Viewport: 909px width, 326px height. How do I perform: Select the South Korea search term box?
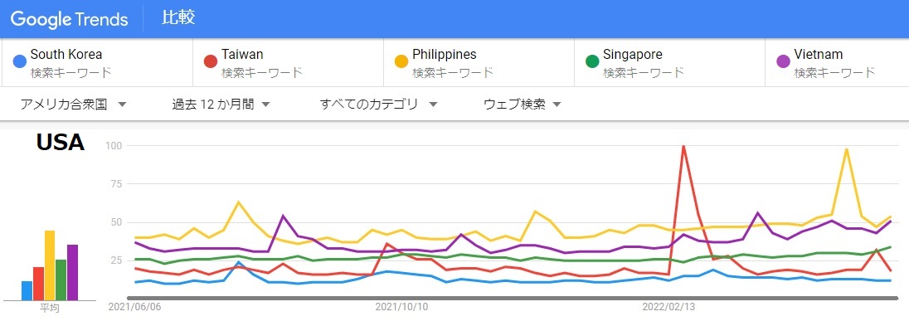coord(97,63)
